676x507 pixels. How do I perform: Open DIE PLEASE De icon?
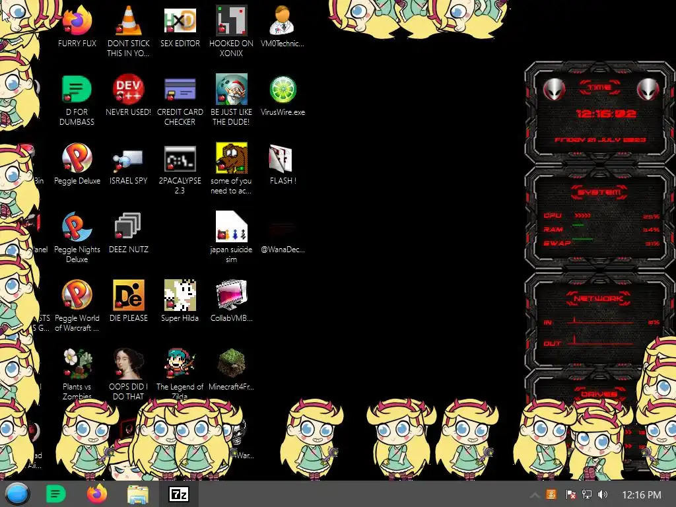(x=129, y=295)
